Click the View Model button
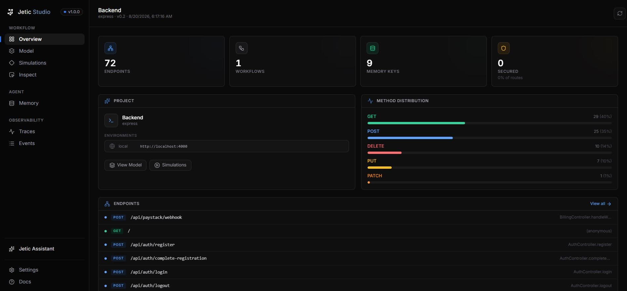Image resolution: width=627 pixels, height=291 pixels. pos(125,165)
